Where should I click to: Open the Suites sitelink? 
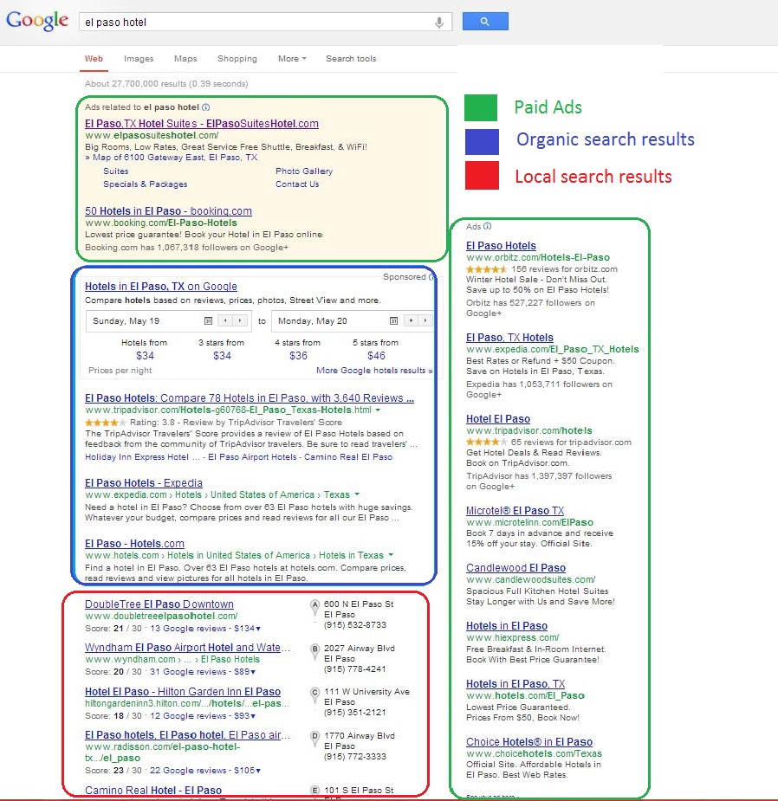[115, 171]
